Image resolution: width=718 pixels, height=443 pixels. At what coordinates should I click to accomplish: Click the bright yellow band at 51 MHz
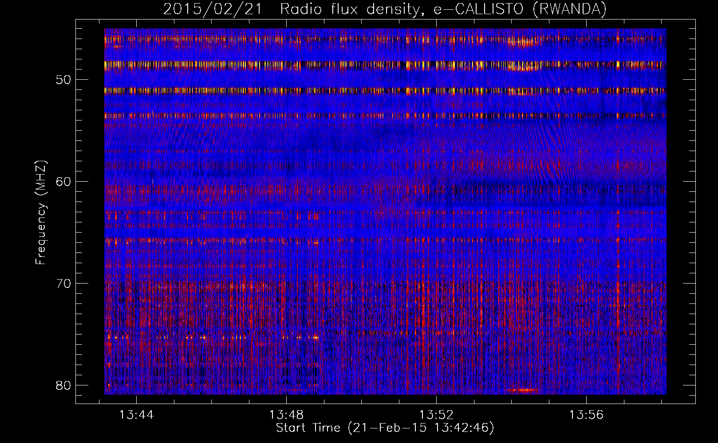tap(266, 91)
